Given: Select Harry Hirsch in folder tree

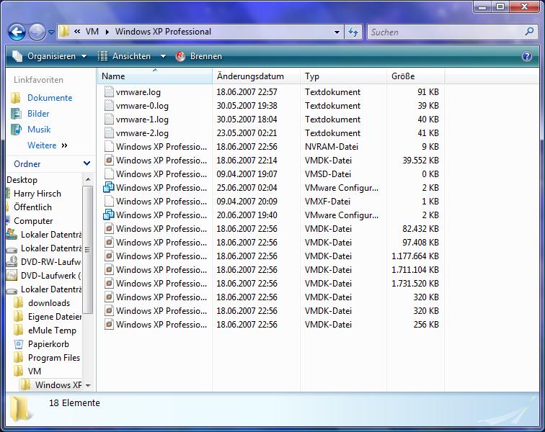Looking at the screenshot, I should point(37,194).
